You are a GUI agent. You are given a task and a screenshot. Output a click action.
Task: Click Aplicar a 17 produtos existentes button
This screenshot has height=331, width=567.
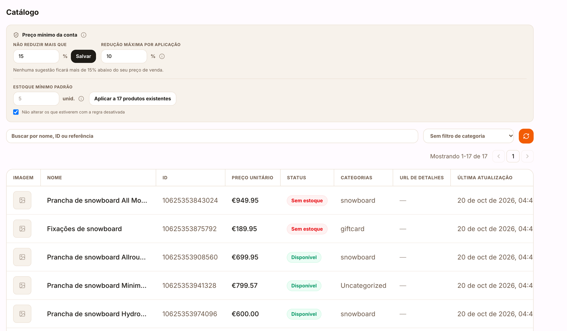click(x=133, y=99)
